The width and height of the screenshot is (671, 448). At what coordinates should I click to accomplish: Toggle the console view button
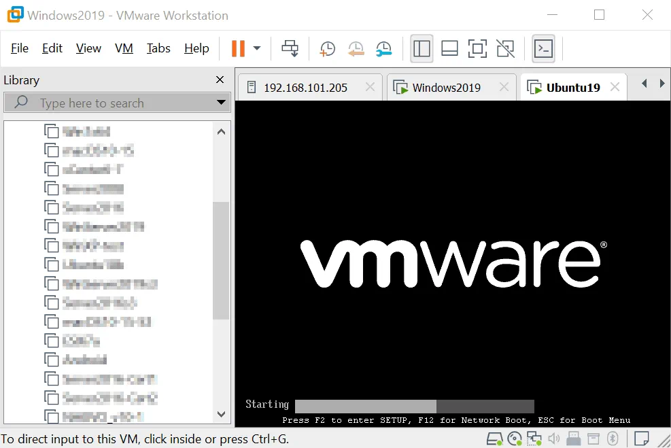[543, 48]
